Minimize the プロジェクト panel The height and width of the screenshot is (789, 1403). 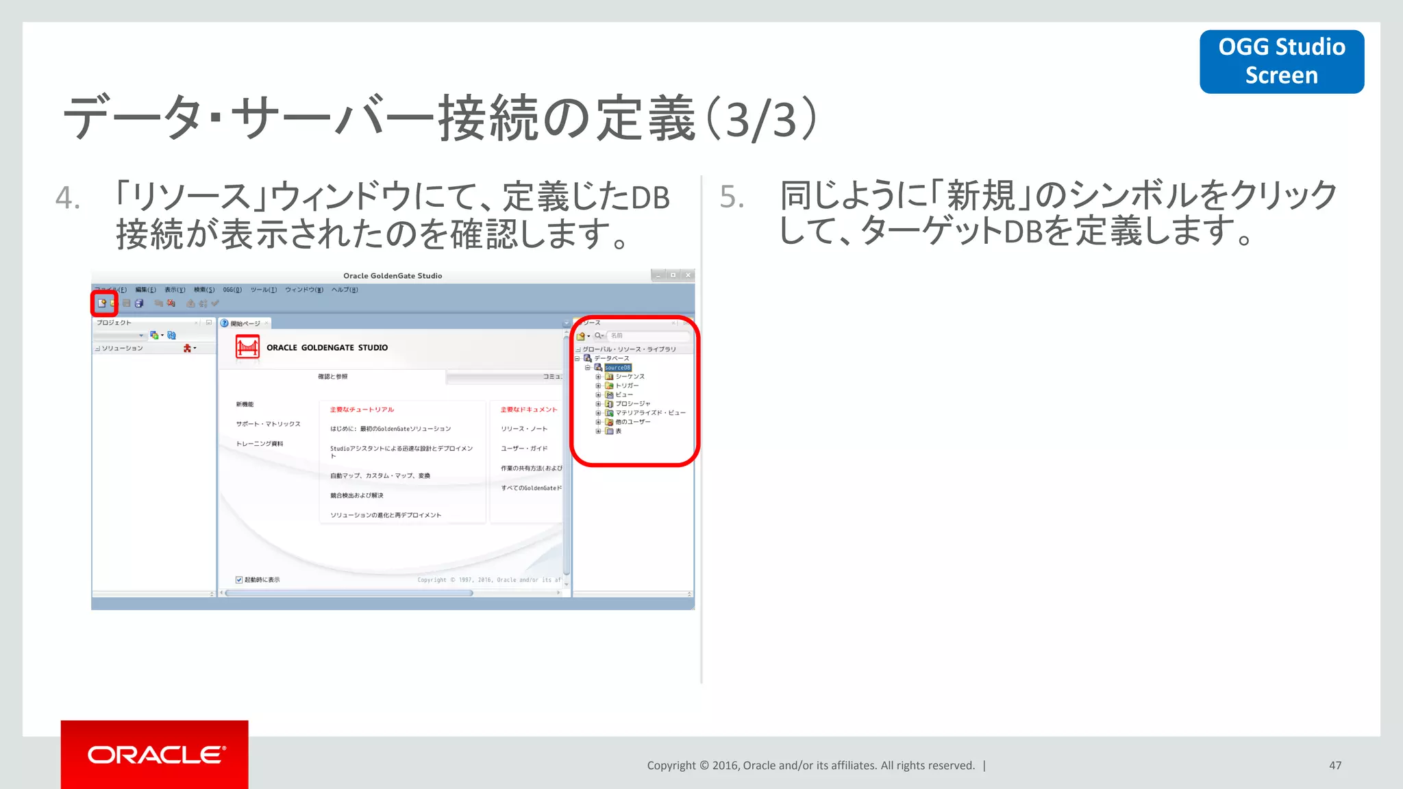tap(209, 322)
